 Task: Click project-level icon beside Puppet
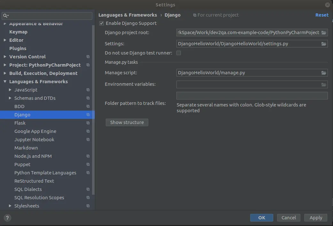point(88,164)
